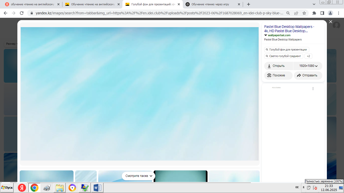The height and width of the screenshot is (193, 344).
Task: Open the Pastel Blue Desktop Wallpapers title link
Action: (289, 29)
